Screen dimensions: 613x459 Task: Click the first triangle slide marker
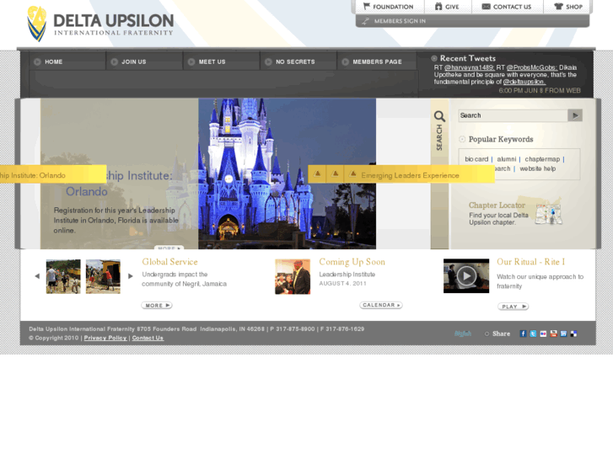click(x=317, y=173)
